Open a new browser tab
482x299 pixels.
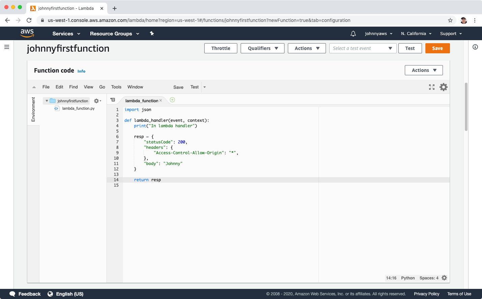(115, 8)
